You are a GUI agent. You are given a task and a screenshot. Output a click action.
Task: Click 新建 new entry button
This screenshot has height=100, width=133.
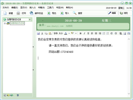pyautogui.click(x=8, y=13)
